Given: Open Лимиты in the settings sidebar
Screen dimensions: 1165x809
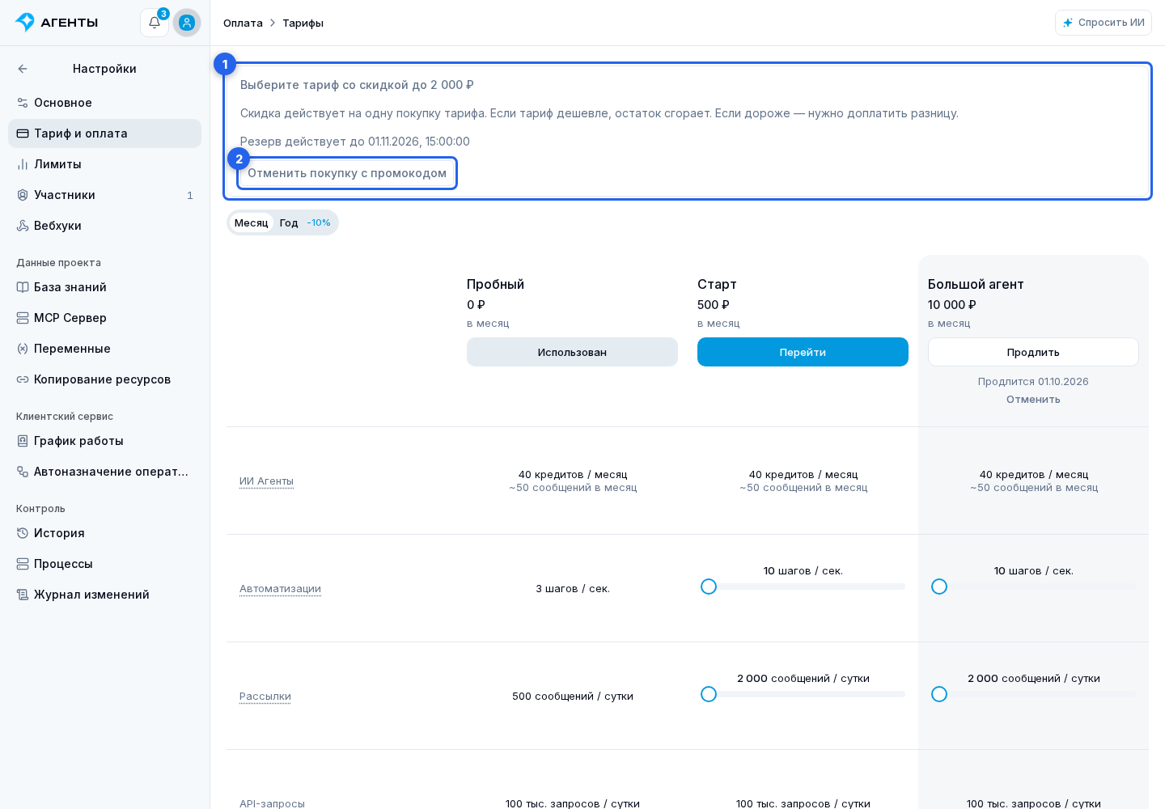Looking at the screenshot, I should (104, 164).
